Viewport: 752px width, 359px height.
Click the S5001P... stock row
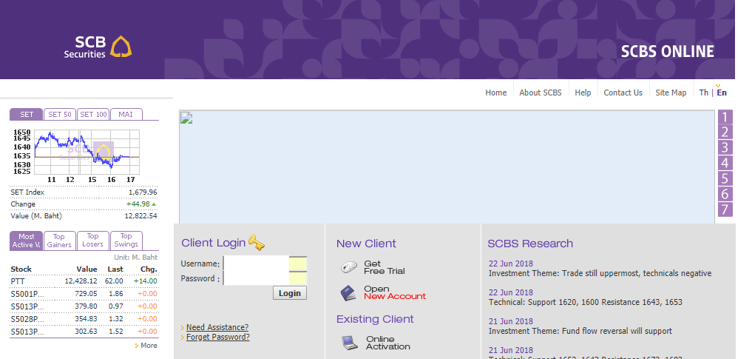84,294
